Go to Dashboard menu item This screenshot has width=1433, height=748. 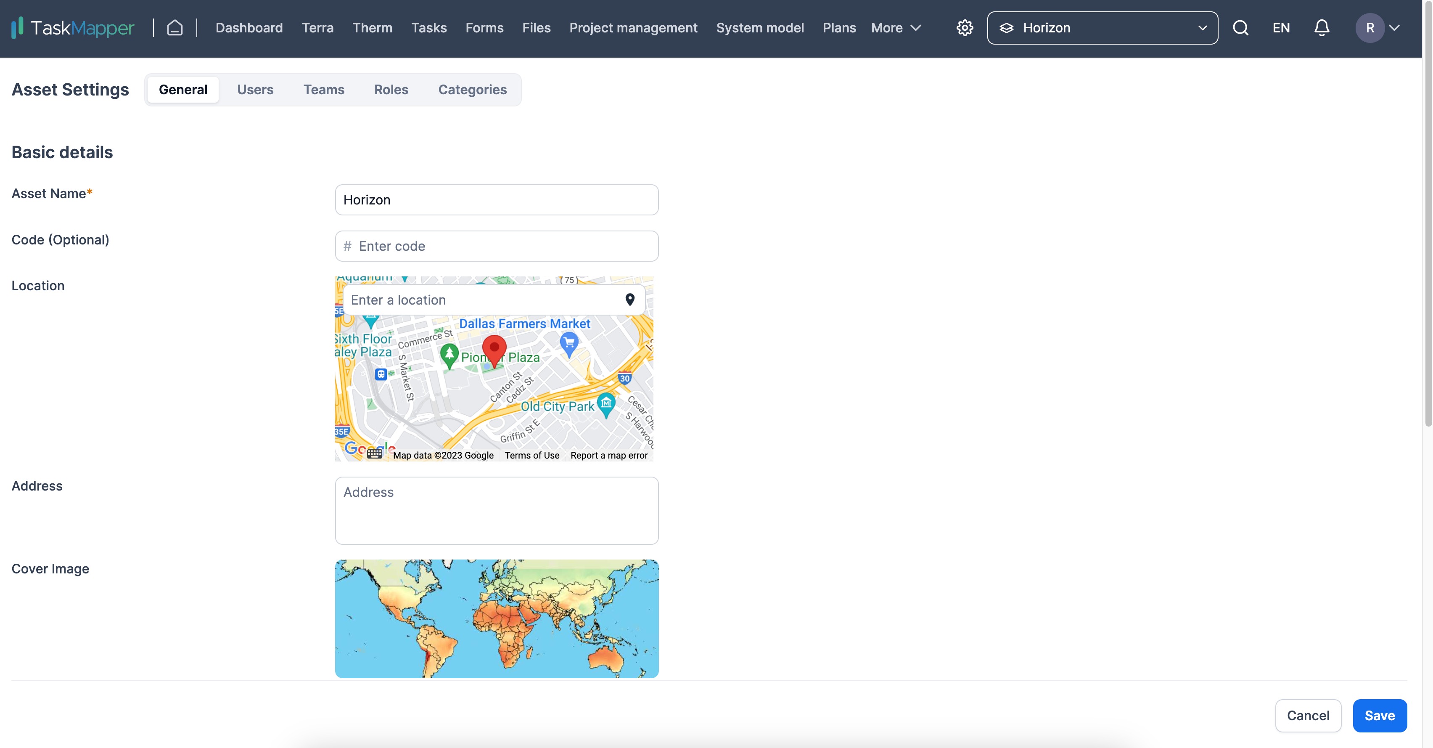[x=249, y=28]
